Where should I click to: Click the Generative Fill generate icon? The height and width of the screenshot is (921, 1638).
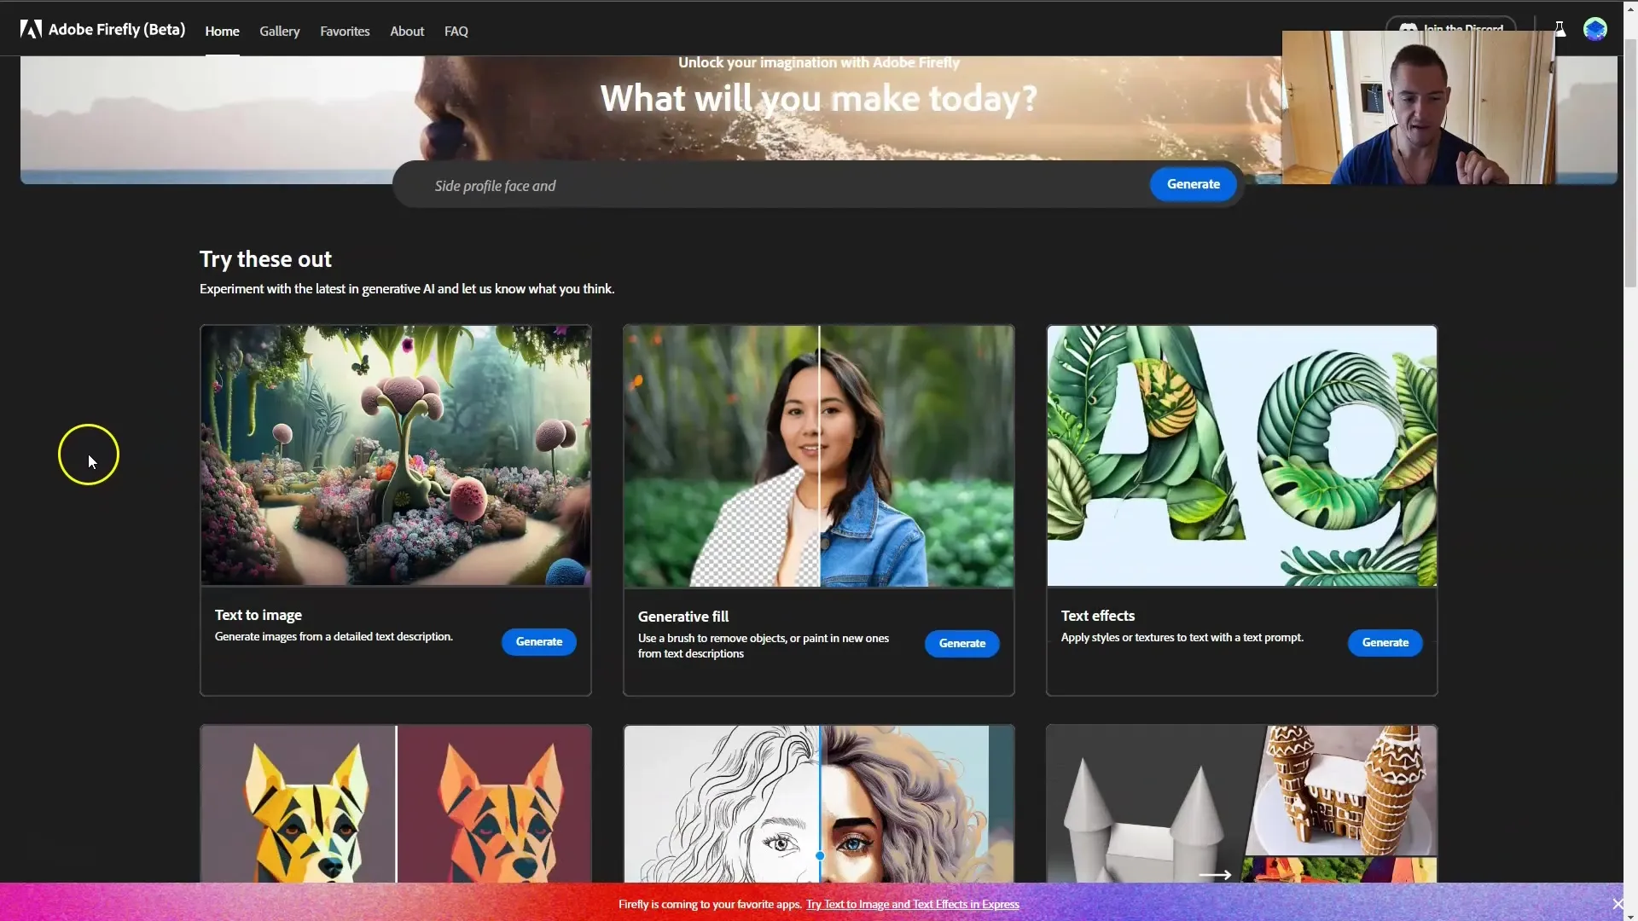coord(961,643)
